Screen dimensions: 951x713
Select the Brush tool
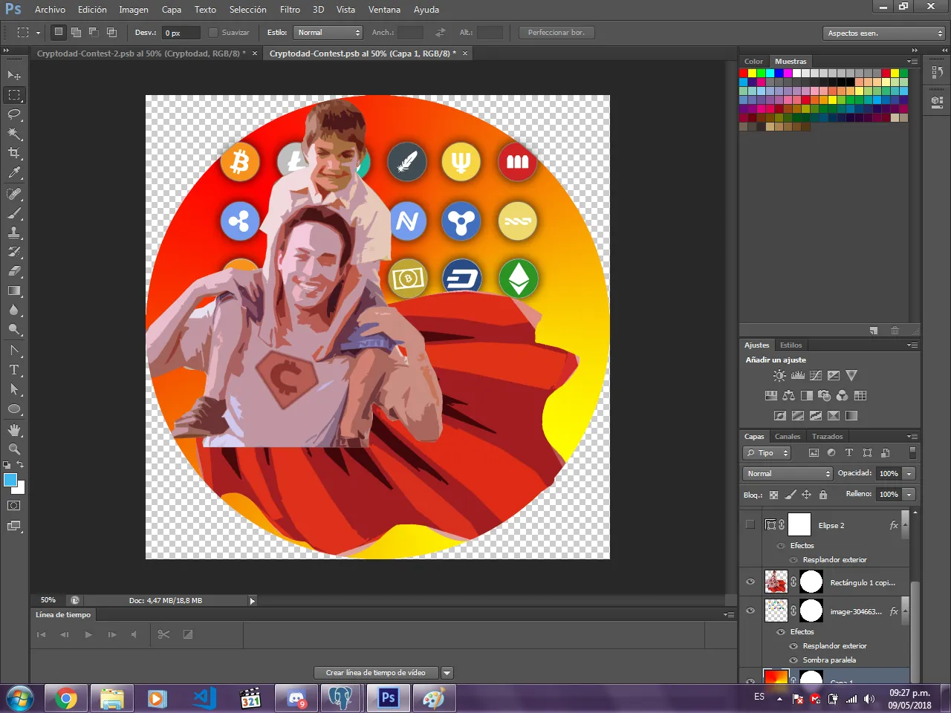pyautogui.click(x=14, y=213)
